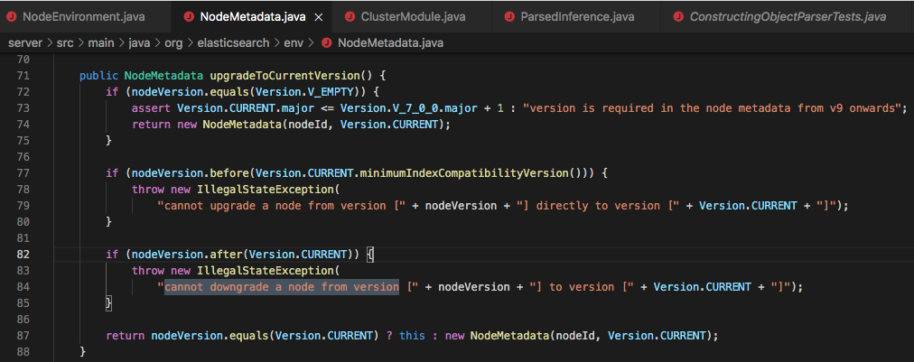Screen dimensions: 914x362
Task: Open the java breadcrumb segment
Action: pyautogui.click(x=140, y=43)
